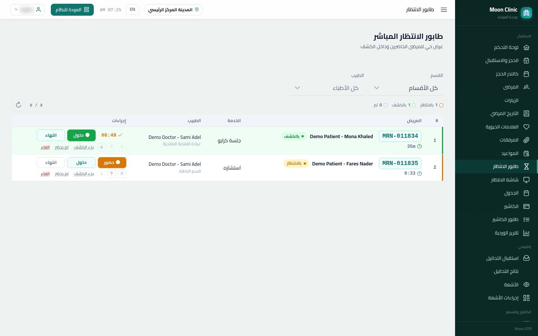
Task: Open المواعيد appointments page
Action: click(x=496, y=153)
